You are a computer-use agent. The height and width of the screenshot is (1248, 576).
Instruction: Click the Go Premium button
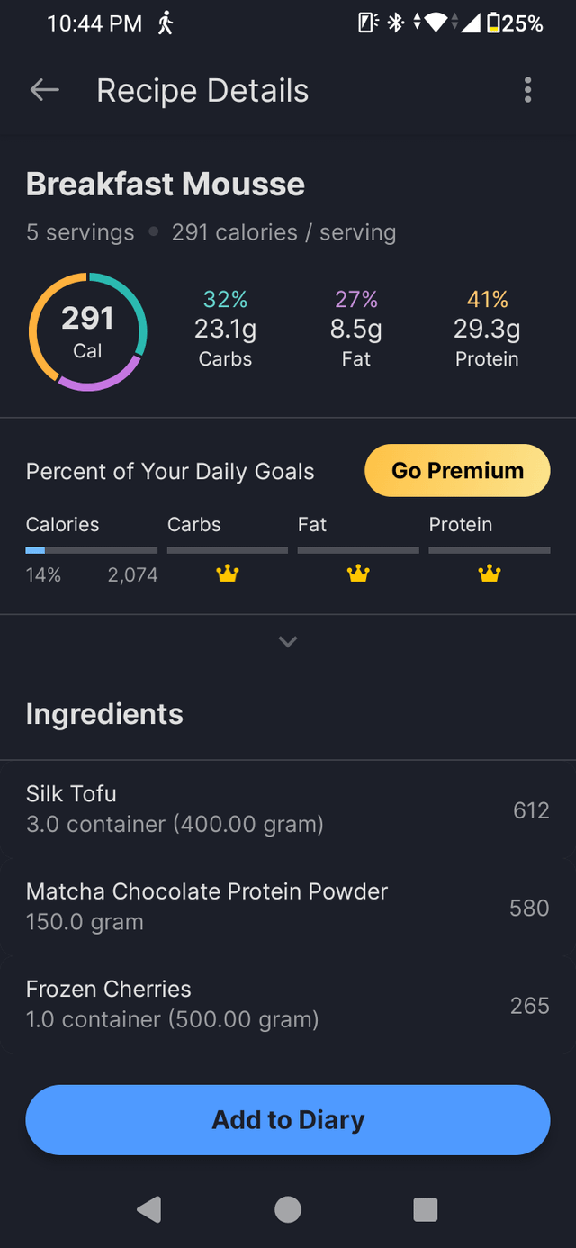click(457, 470)
